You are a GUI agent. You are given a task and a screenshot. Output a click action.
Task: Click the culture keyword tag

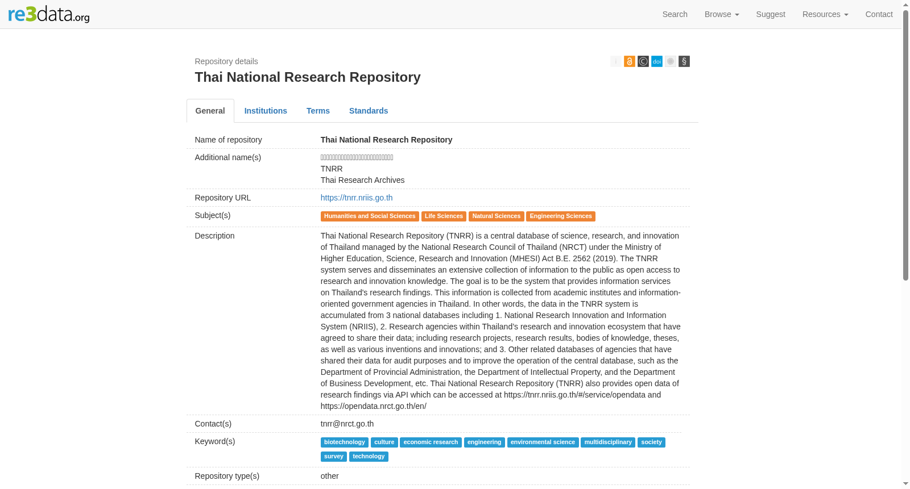[x=384, y=442]
